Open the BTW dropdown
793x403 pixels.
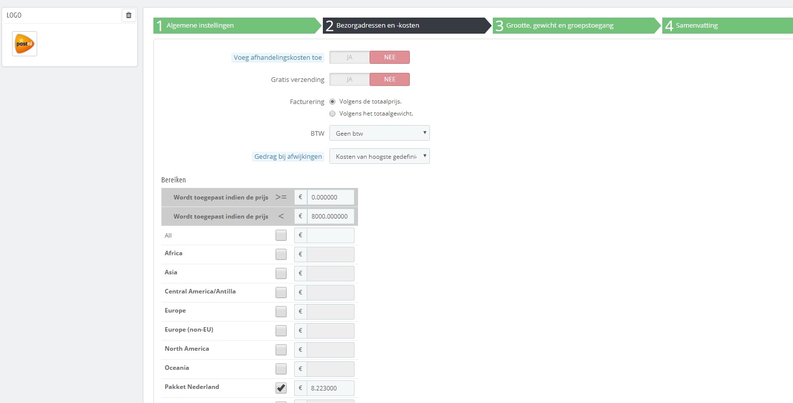click(x=380, y=133)
